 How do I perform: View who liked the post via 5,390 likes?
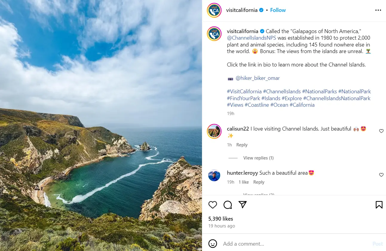pos(220,219)
